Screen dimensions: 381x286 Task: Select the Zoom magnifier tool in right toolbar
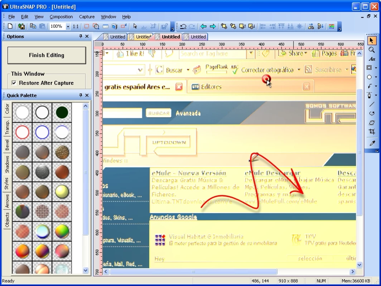point(371,50)
